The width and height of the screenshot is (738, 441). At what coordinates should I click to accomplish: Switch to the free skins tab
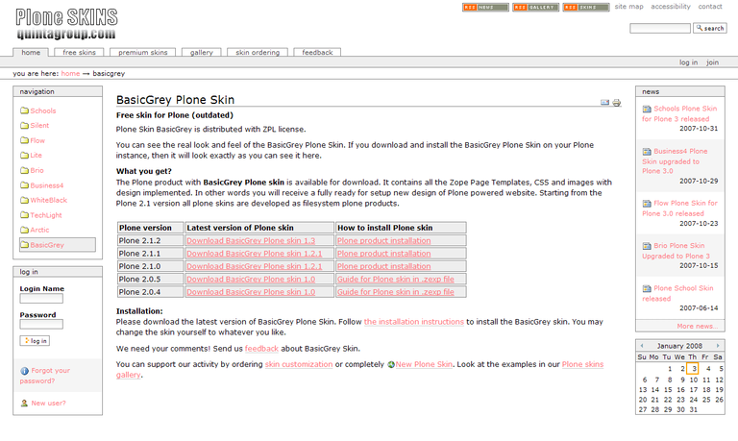click(80, 53)
